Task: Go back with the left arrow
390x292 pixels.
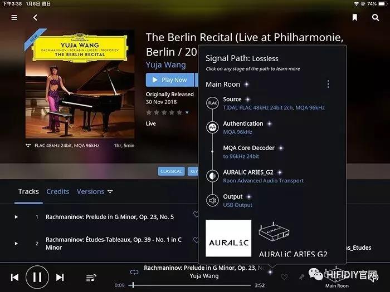Action: [x=35, y=17]
